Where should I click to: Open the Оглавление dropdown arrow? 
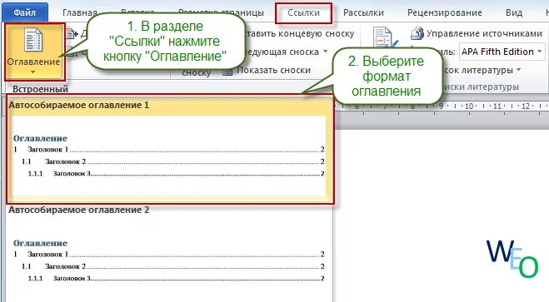pos(33,72)
